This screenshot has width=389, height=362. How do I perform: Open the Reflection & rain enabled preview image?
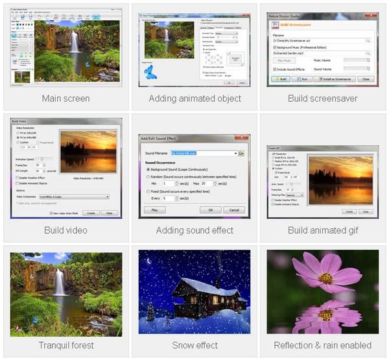coord(323,292)
